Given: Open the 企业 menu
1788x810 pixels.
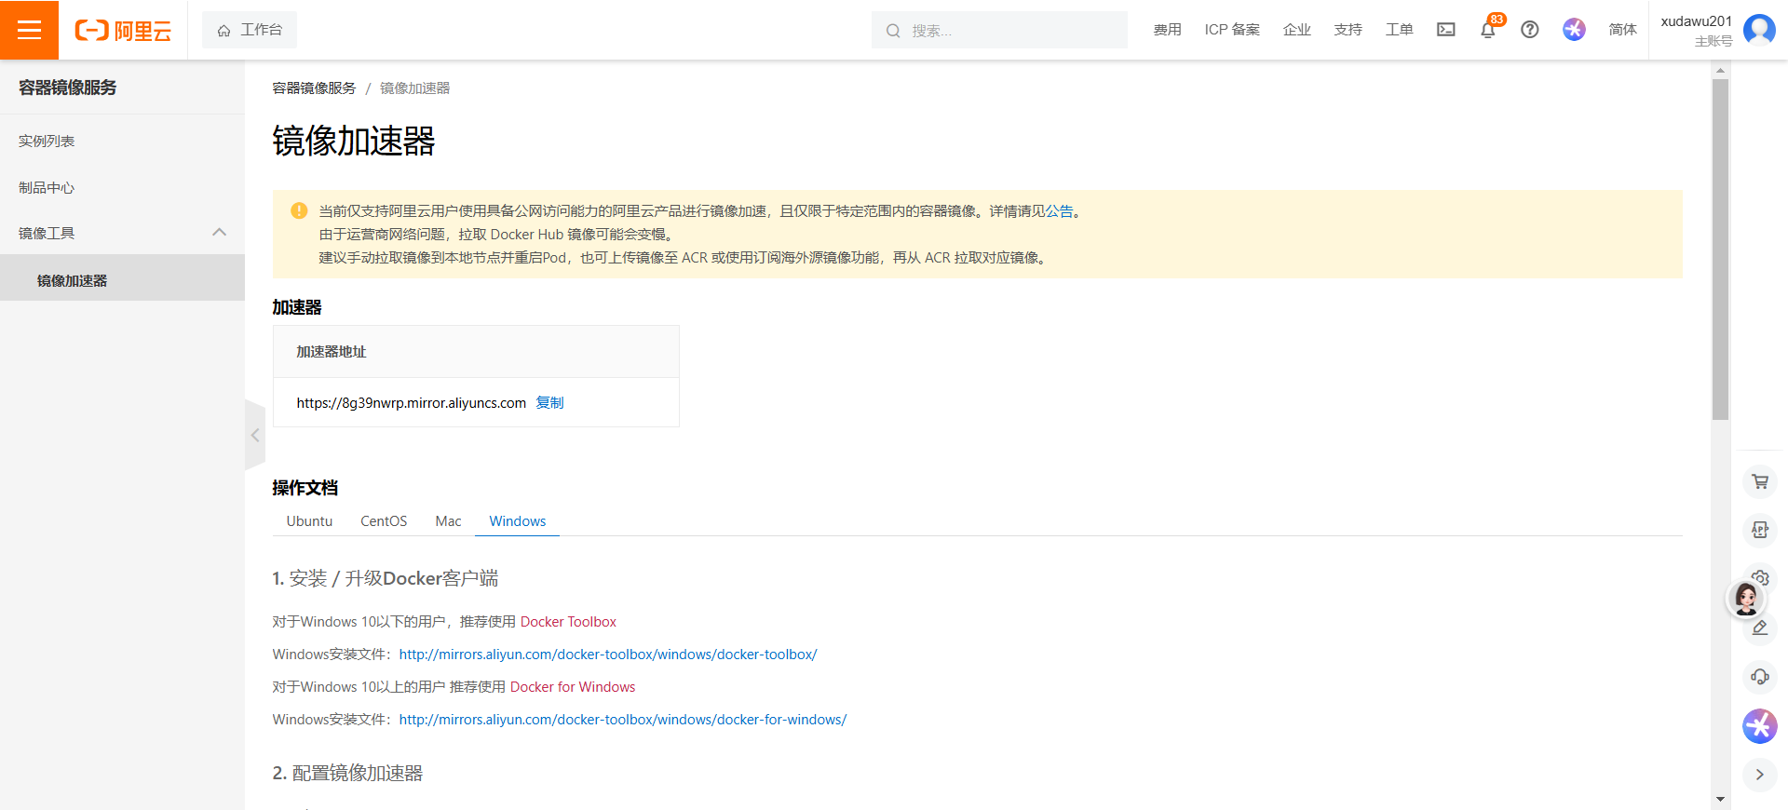Looking at the screenshot, I should tap(1296, 30).
